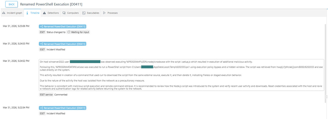Click the Timeline tab info icon

point(27,13)
